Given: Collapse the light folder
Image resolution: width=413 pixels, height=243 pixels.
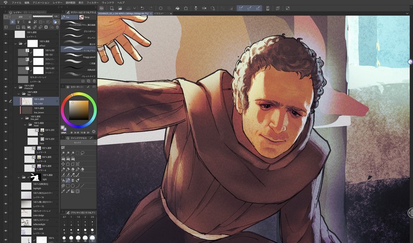Looking at the screenshot, I should [x=19, y=178].
